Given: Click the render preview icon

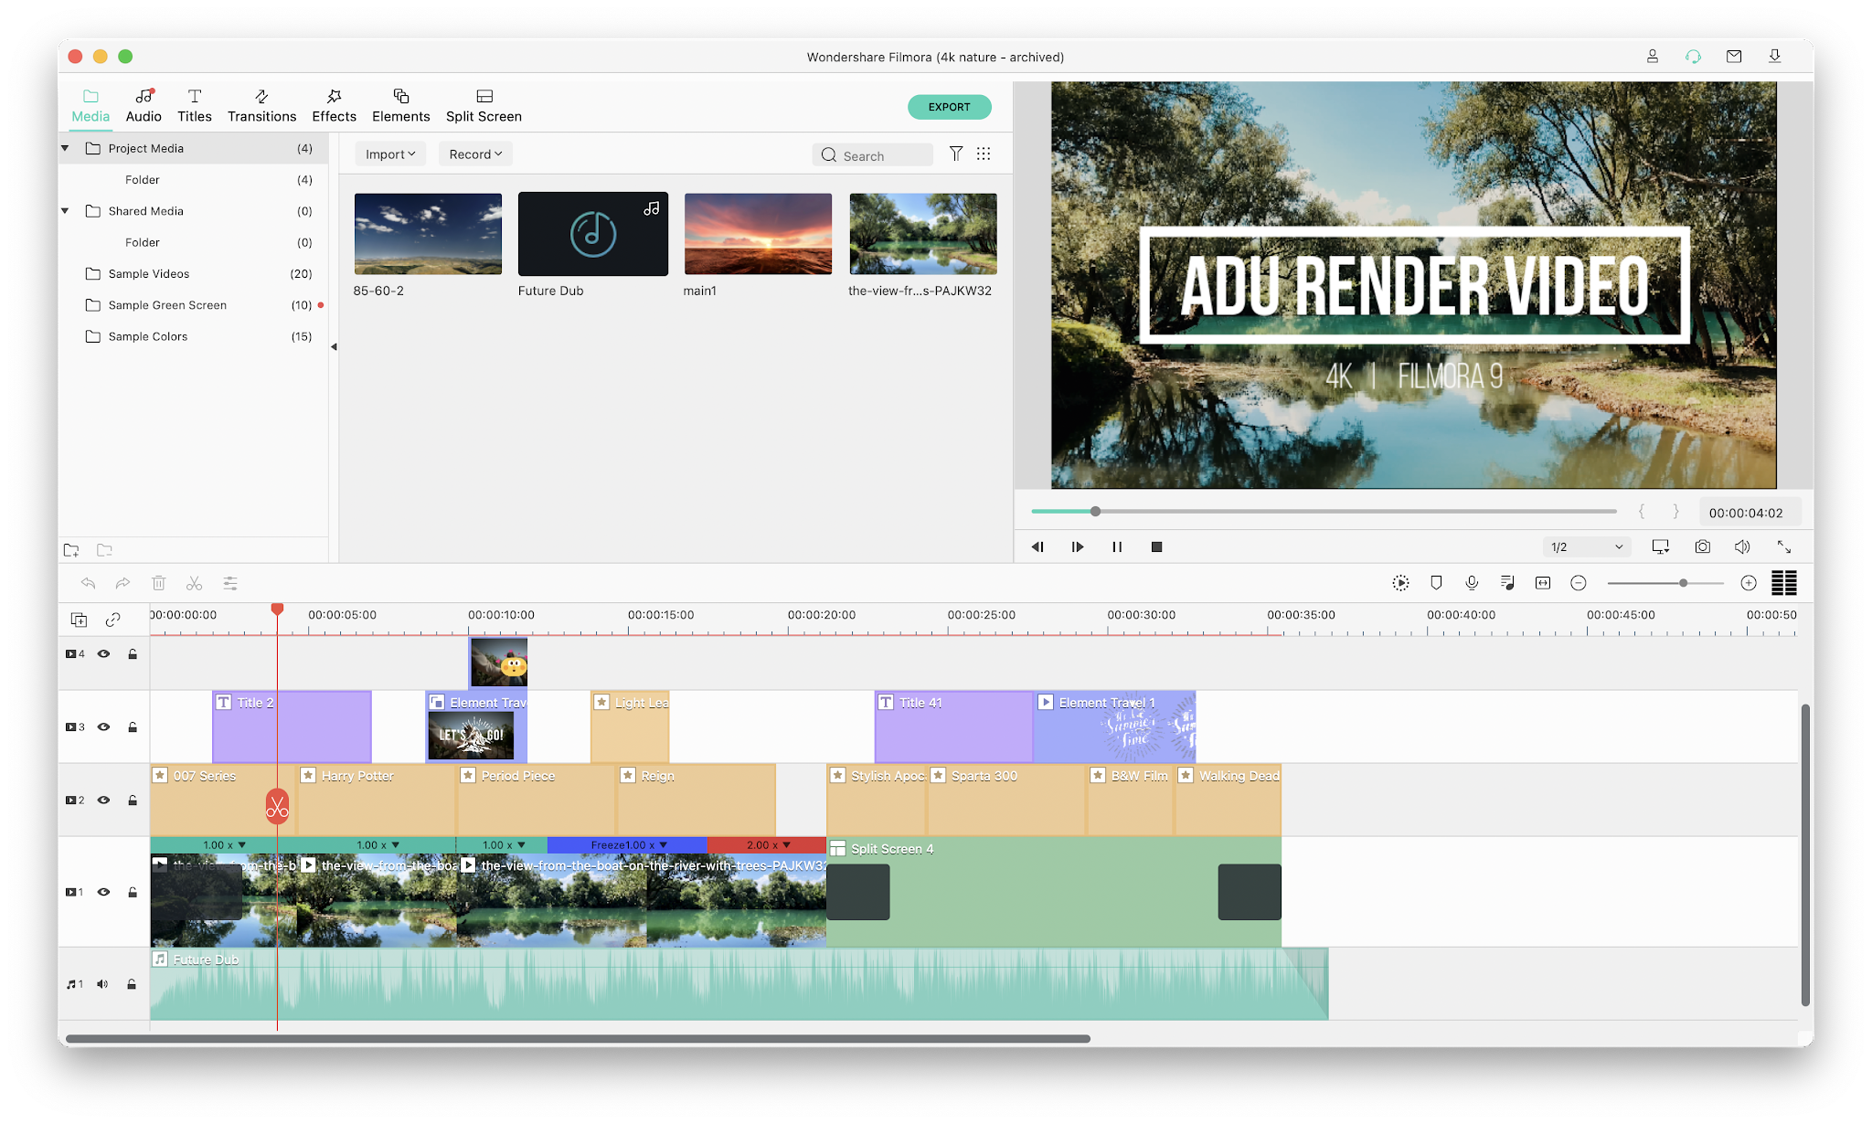Looking at the screenshot, I should coord(1400,583).
